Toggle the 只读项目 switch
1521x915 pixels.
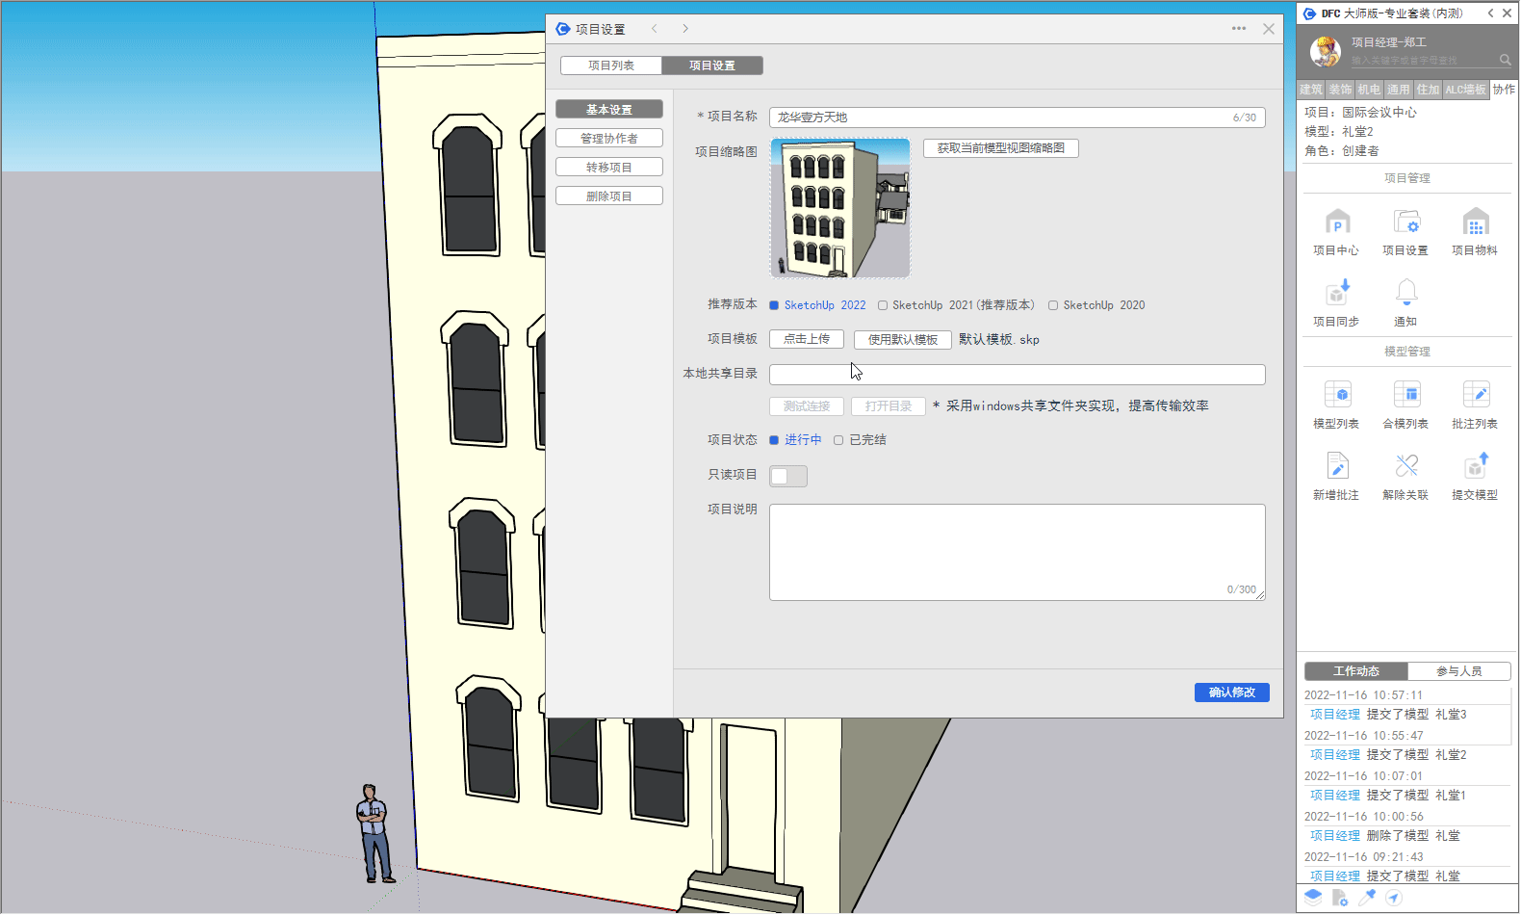(787, 476)
